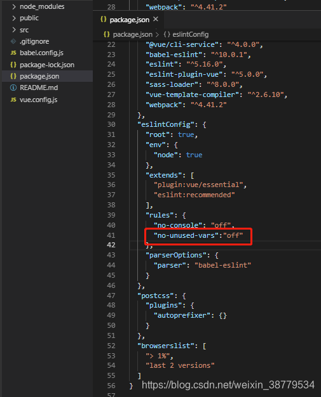321x397 pixels.
Task: Expand the node_modules folder chevron
Action: tap(14, 6)
